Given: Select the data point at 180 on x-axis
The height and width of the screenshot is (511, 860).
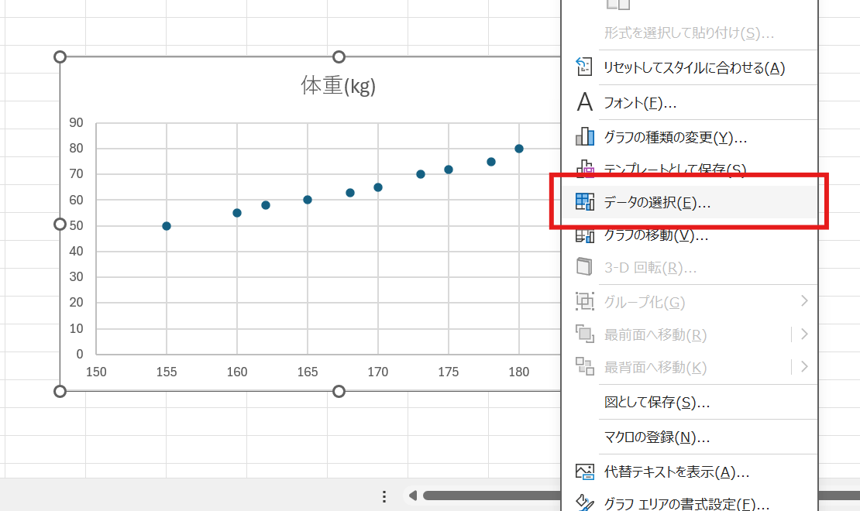Looking at the screenshot, I should coord(518,148).
